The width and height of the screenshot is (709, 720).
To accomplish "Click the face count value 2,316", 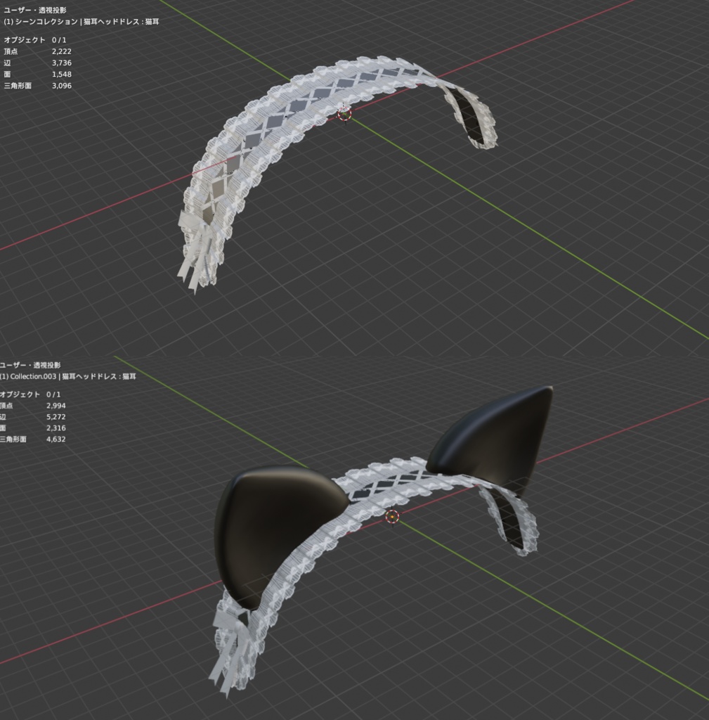I will (x=56, y=428).
